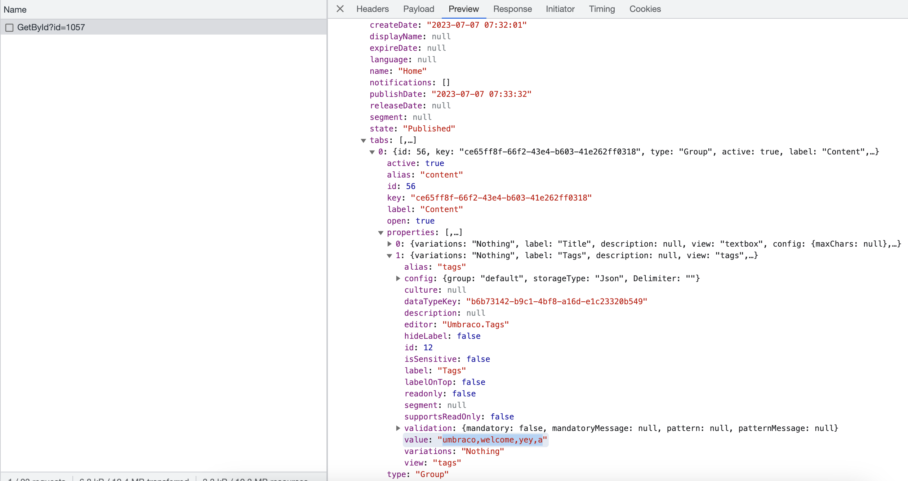908x481 pixels.
Task: Open the Initiator tab
Action: coord(560,9)
